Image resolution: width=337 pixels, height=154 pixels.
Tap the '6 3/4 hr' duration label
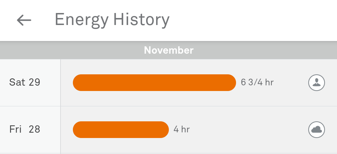[257, 82]
